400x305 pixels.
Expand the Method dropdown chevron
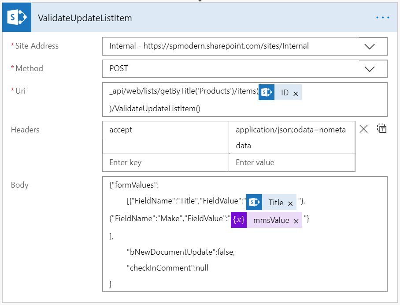370,69
